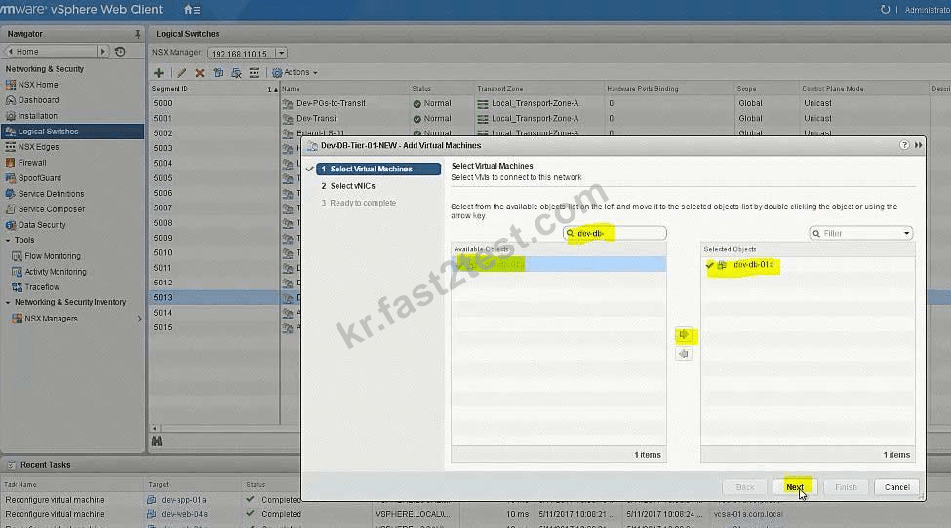Move selected object right with arrow button
This screenshot has width=951, height=528.
[684, 335]
